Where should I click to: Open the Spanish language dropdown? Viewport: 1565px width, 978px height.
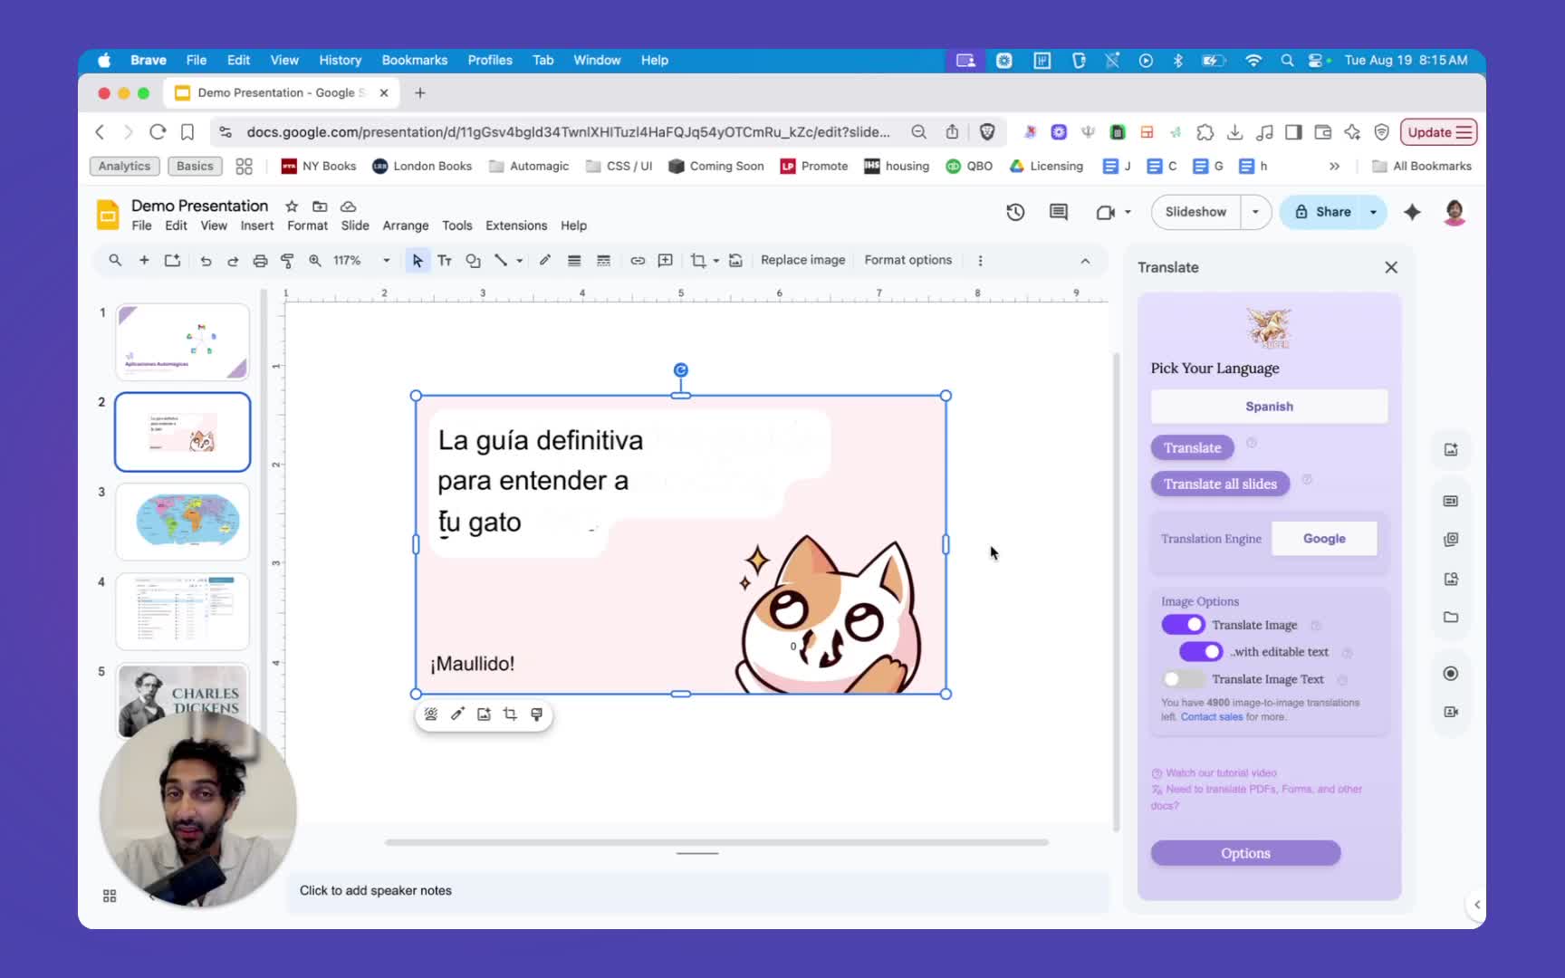click(x=1269, y=407)
